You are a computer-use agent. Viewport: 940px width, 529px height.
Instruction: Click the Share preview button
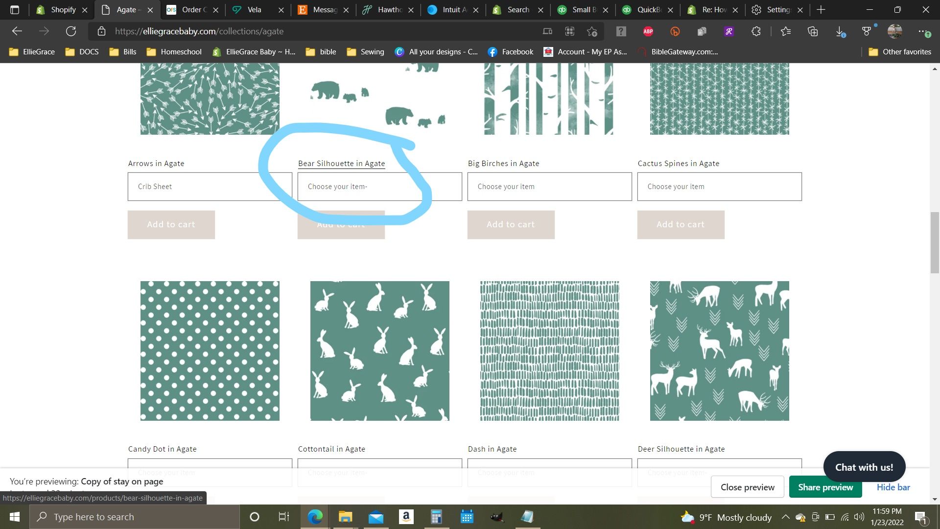pyautogui.click(x=825, y=487)
